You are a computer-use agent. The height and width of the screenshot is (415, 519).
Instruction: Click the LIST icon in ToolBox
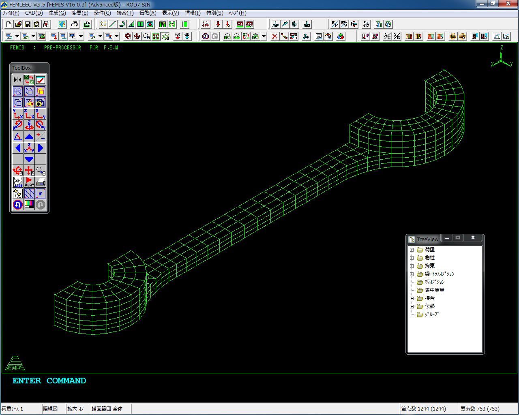click(x=18, y=182)
